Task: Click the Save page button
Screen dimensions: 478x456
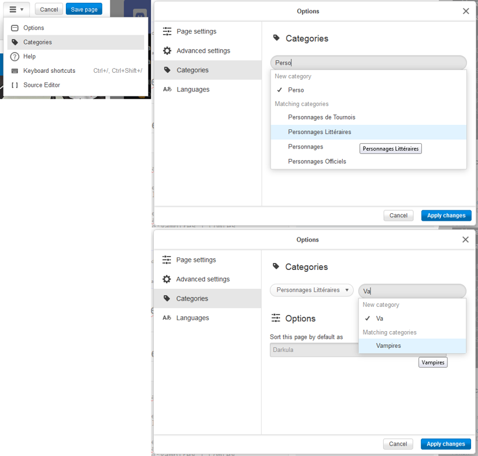Action: click(84, 9)
